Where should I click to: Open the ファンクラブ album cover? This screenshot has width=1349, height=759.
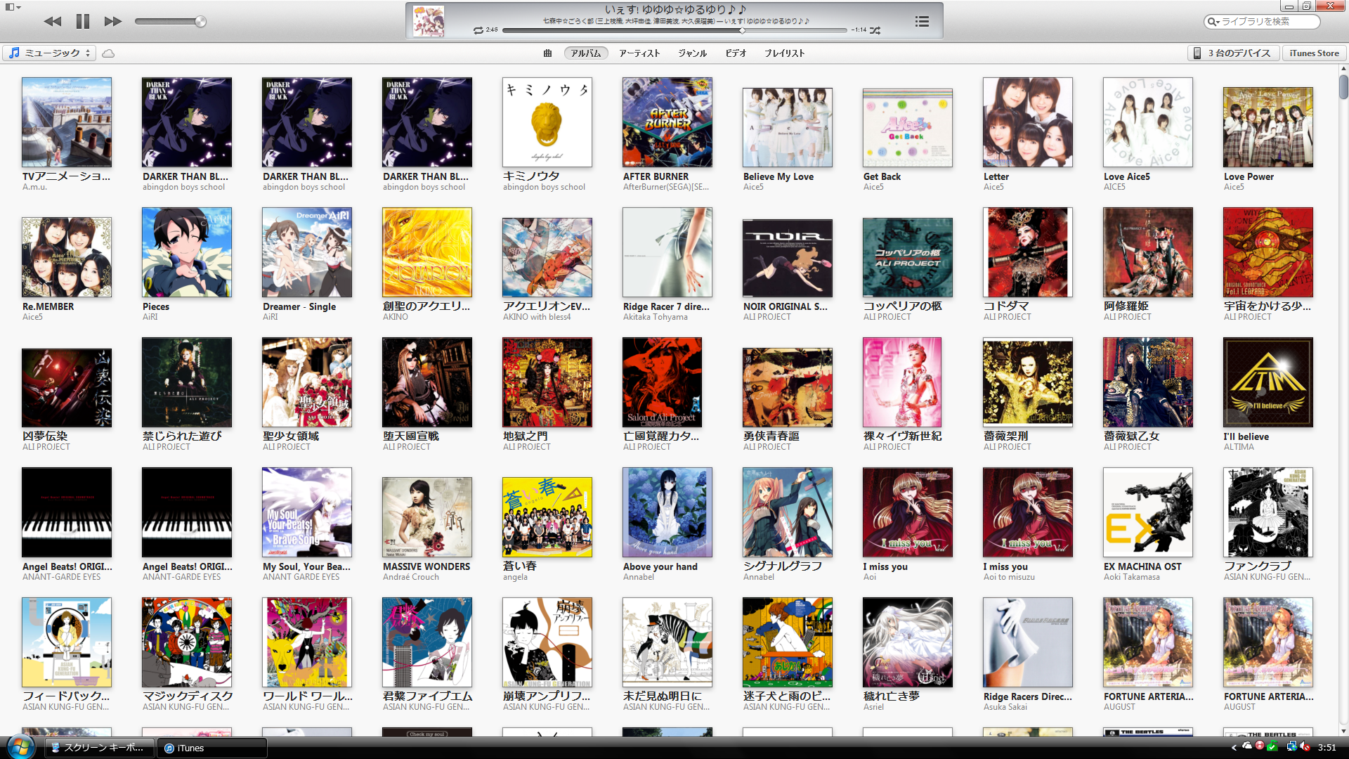pyautogui.click(x=1268, y=512)
